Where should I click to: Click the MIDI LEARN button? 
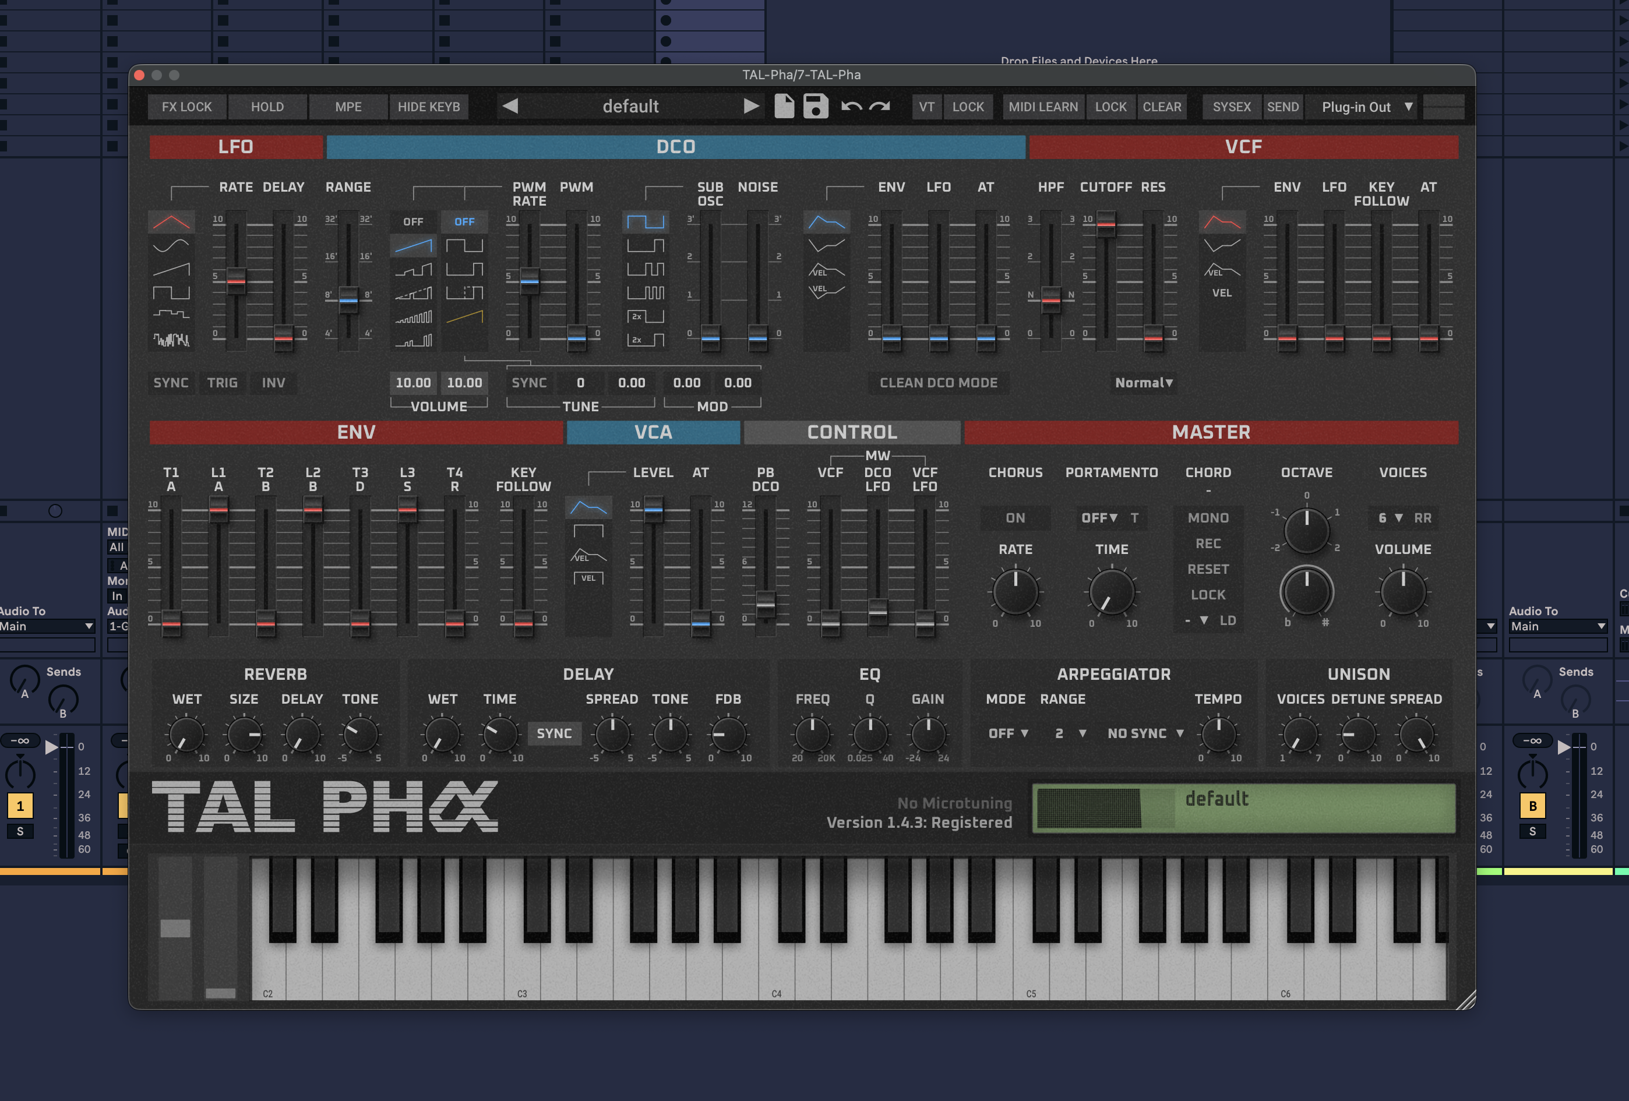pos(1043,107)
